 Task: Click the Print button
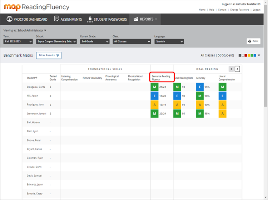(x=253, y=41)
